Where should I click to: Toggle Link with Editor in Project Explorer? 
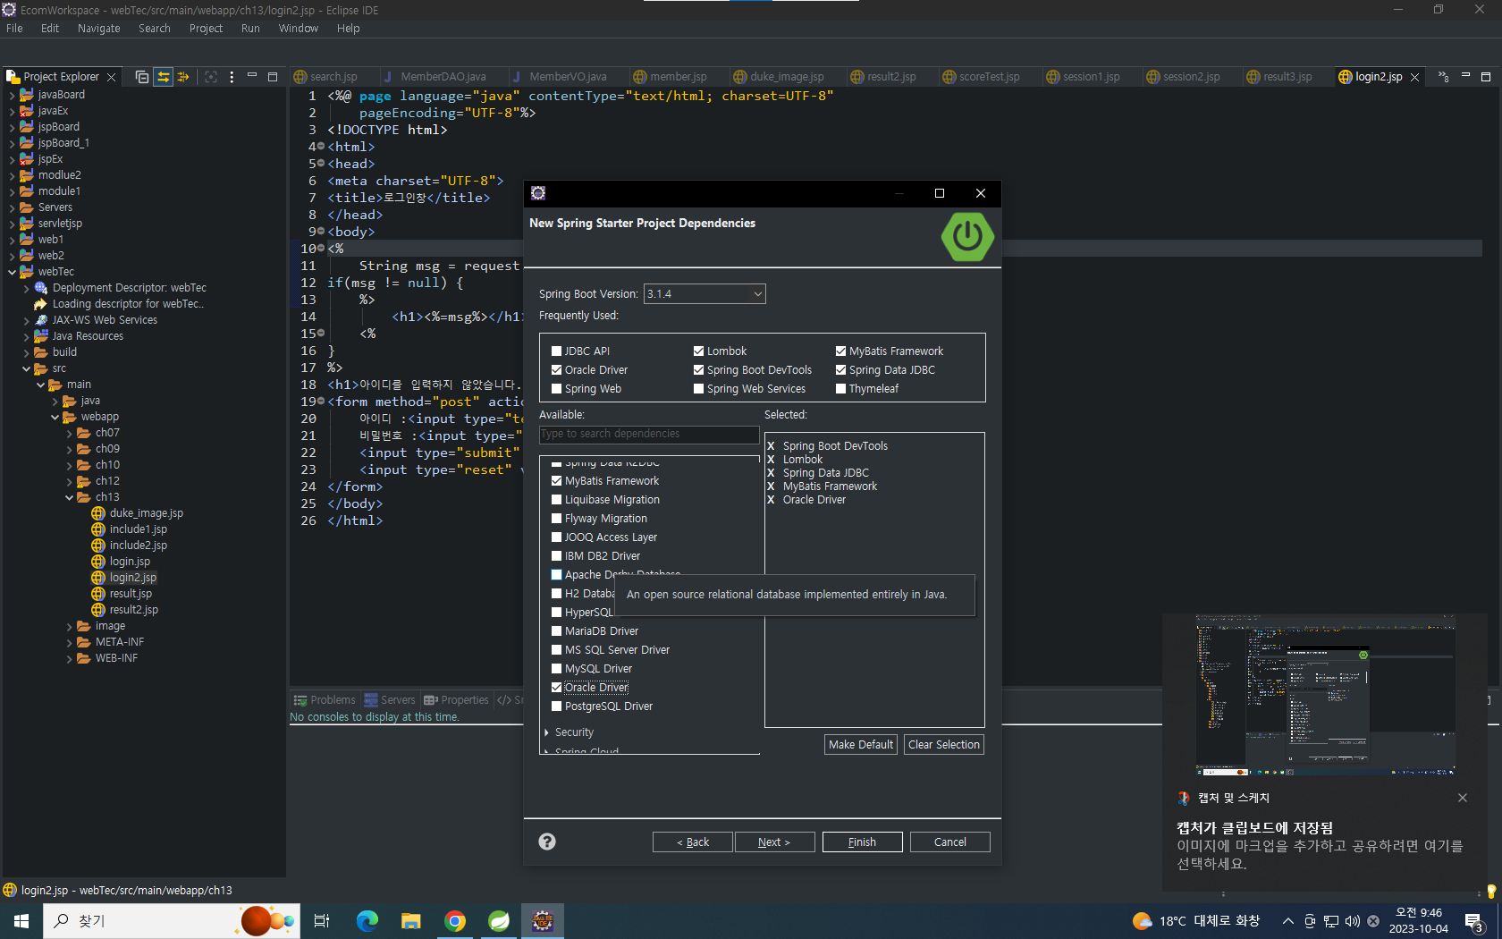(163, 77)
